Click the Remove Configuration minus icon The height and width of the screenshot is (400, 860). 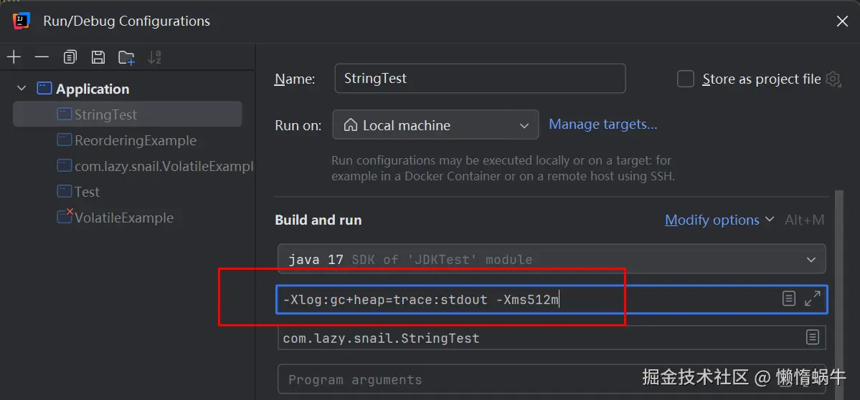tap(42, 57)
